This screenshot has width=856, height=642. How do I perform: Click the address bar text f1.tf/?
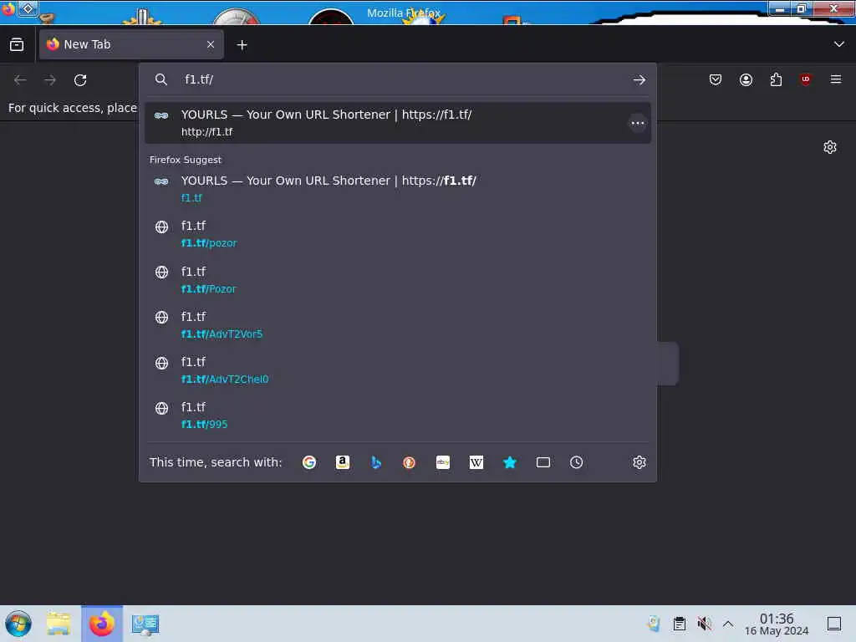tap(199, 79)
